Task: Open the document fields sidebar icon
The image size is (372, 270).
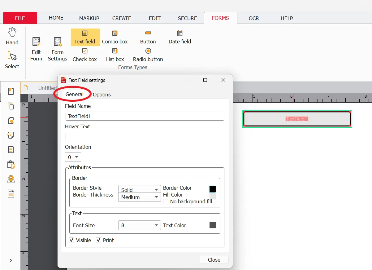Action: click(11, 194)
